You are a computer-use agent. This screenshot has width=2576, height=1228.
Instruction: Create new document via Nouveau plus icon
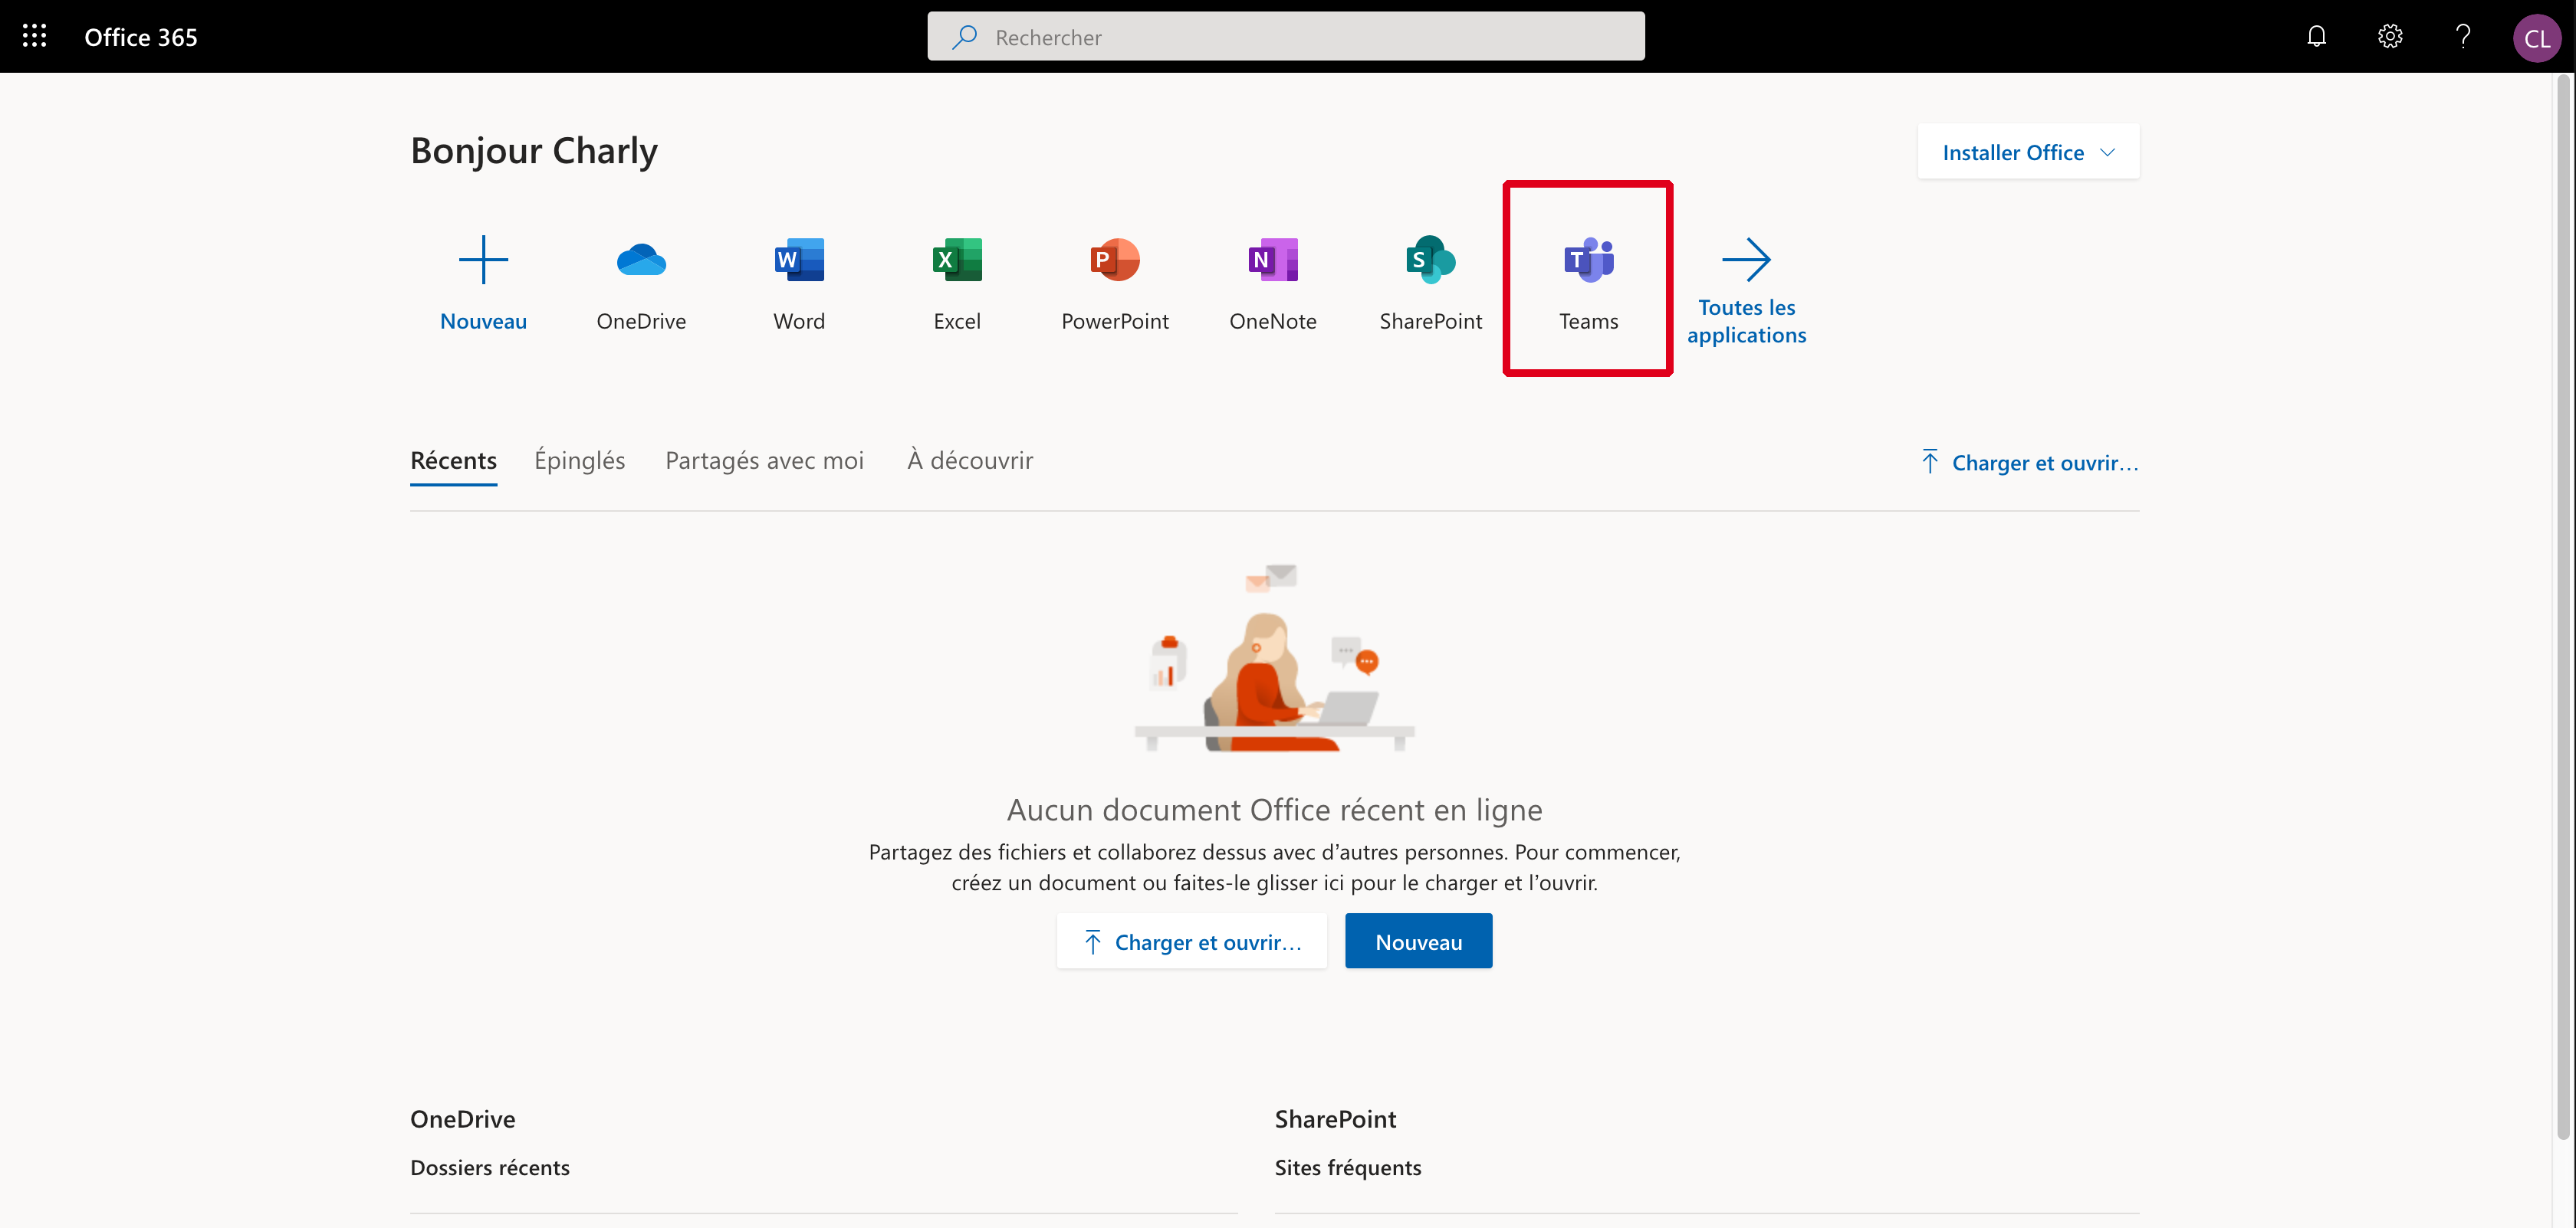(x=483, y=282)
